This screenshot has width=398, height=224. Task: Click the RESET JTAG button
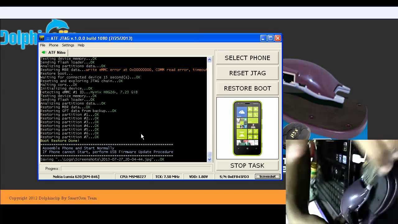pyautogui.click(x=248, y=73)
